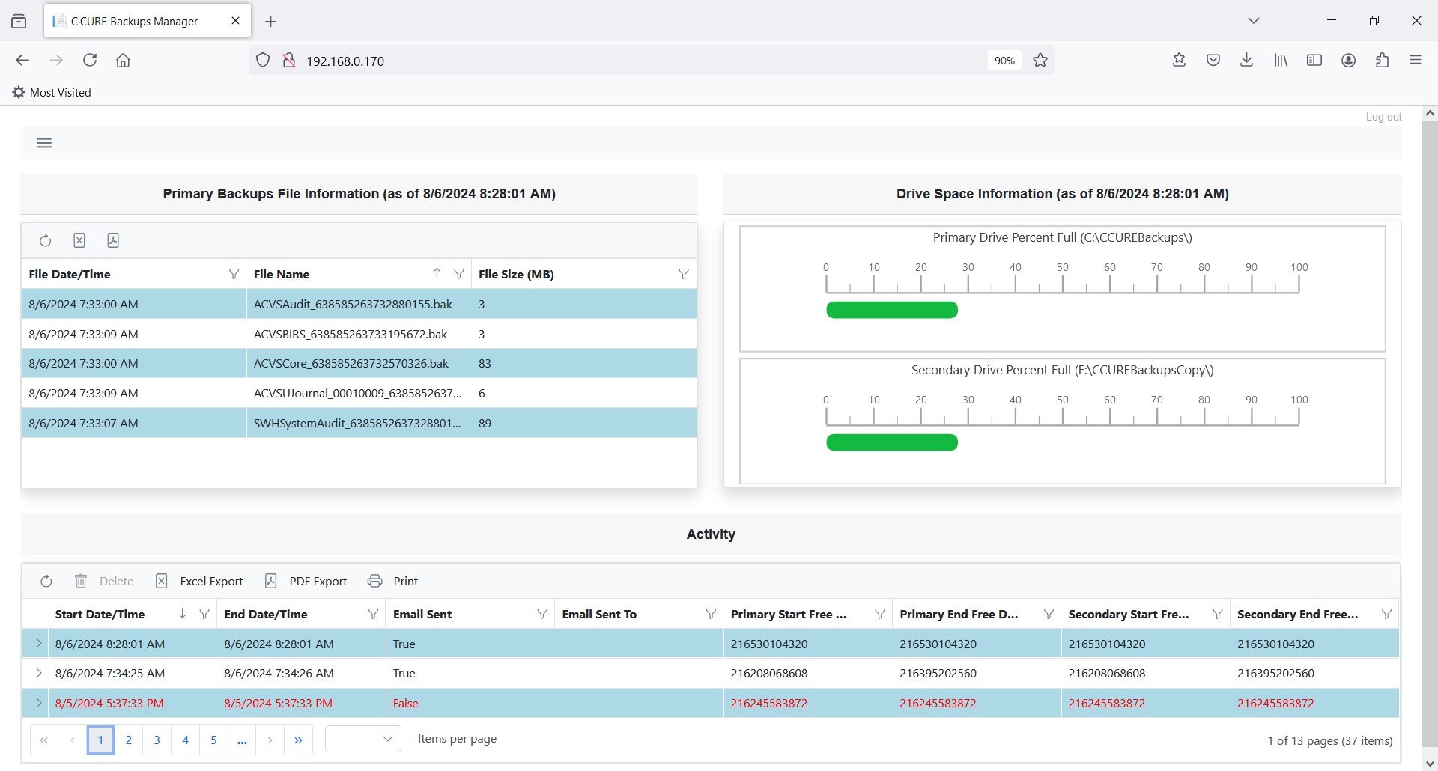Screen dimensions: 1438x771
Task: Expand the 8/6/2024 7:34:25 AM activity row
Action: (39, 673)
